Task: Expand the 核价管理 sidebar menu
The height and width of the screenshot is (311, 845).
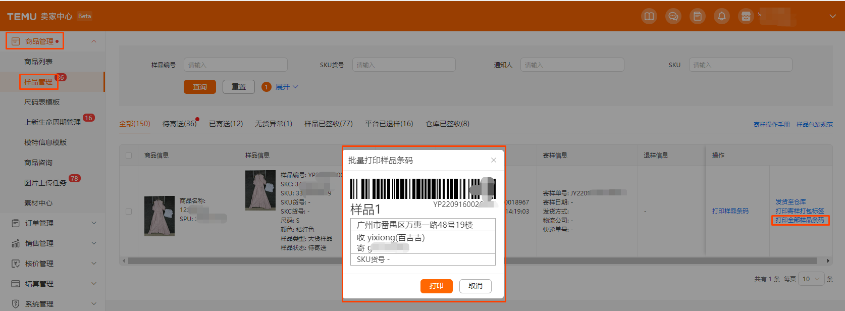Action: click(x=94, y=264)
